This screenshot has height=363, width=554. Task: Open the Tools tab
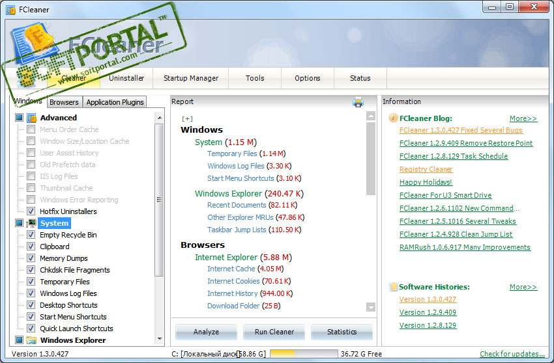[x=255, y=78]
